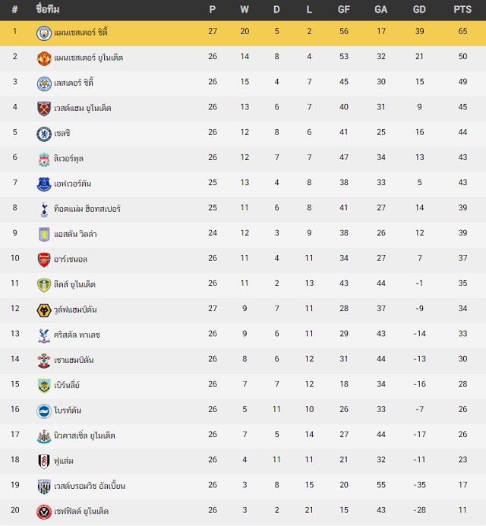Click the Tottenham cockerel logo
The height and width of the screenshot is (526, 486).
(44, 209)
